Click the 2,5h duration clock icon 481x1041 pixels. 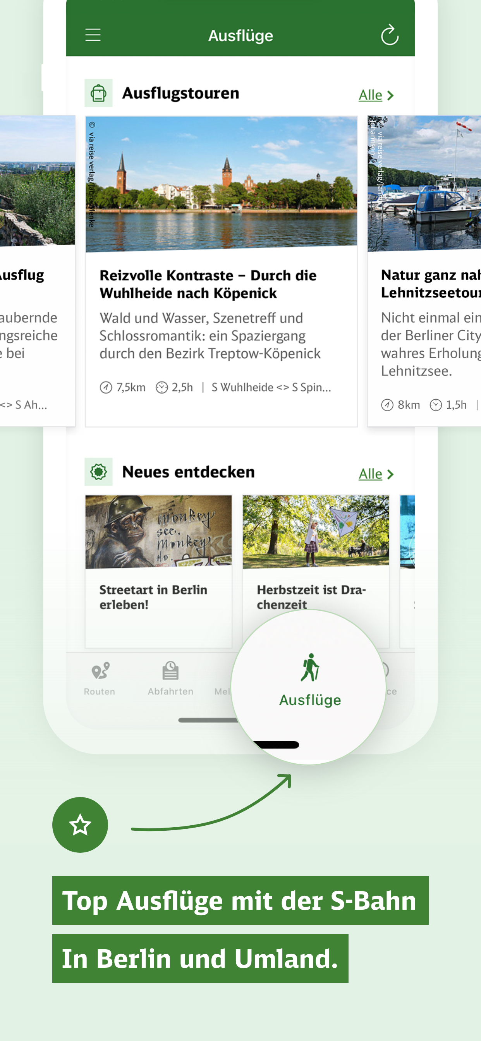[x=161, y=388]
